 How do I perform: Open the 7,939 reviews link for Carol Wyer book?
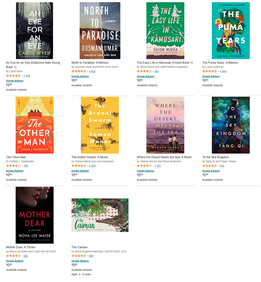click(27, 76)
